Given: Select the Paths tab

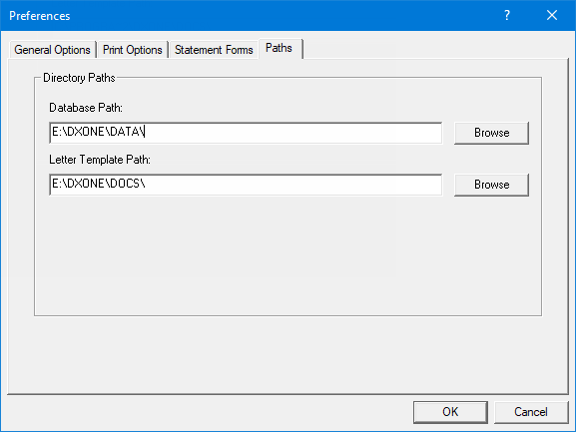Looking at the screenshot, I should point(280,48).
